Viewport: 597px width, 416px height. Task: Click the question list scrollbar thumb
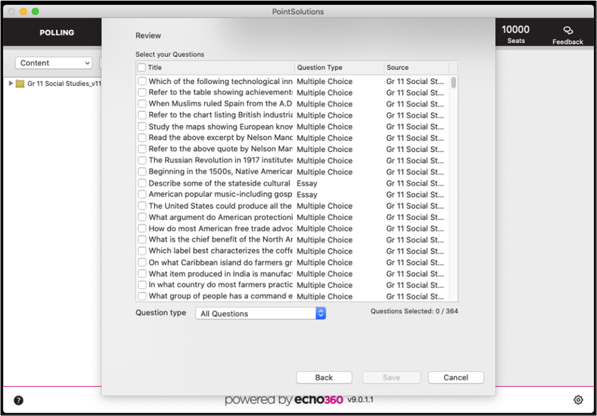[x=453, y=82]
